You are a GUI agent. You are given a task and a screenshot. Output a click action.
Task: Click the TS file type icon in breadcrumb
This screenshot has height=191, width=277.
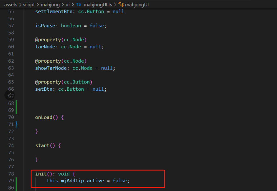click(79, 5)
